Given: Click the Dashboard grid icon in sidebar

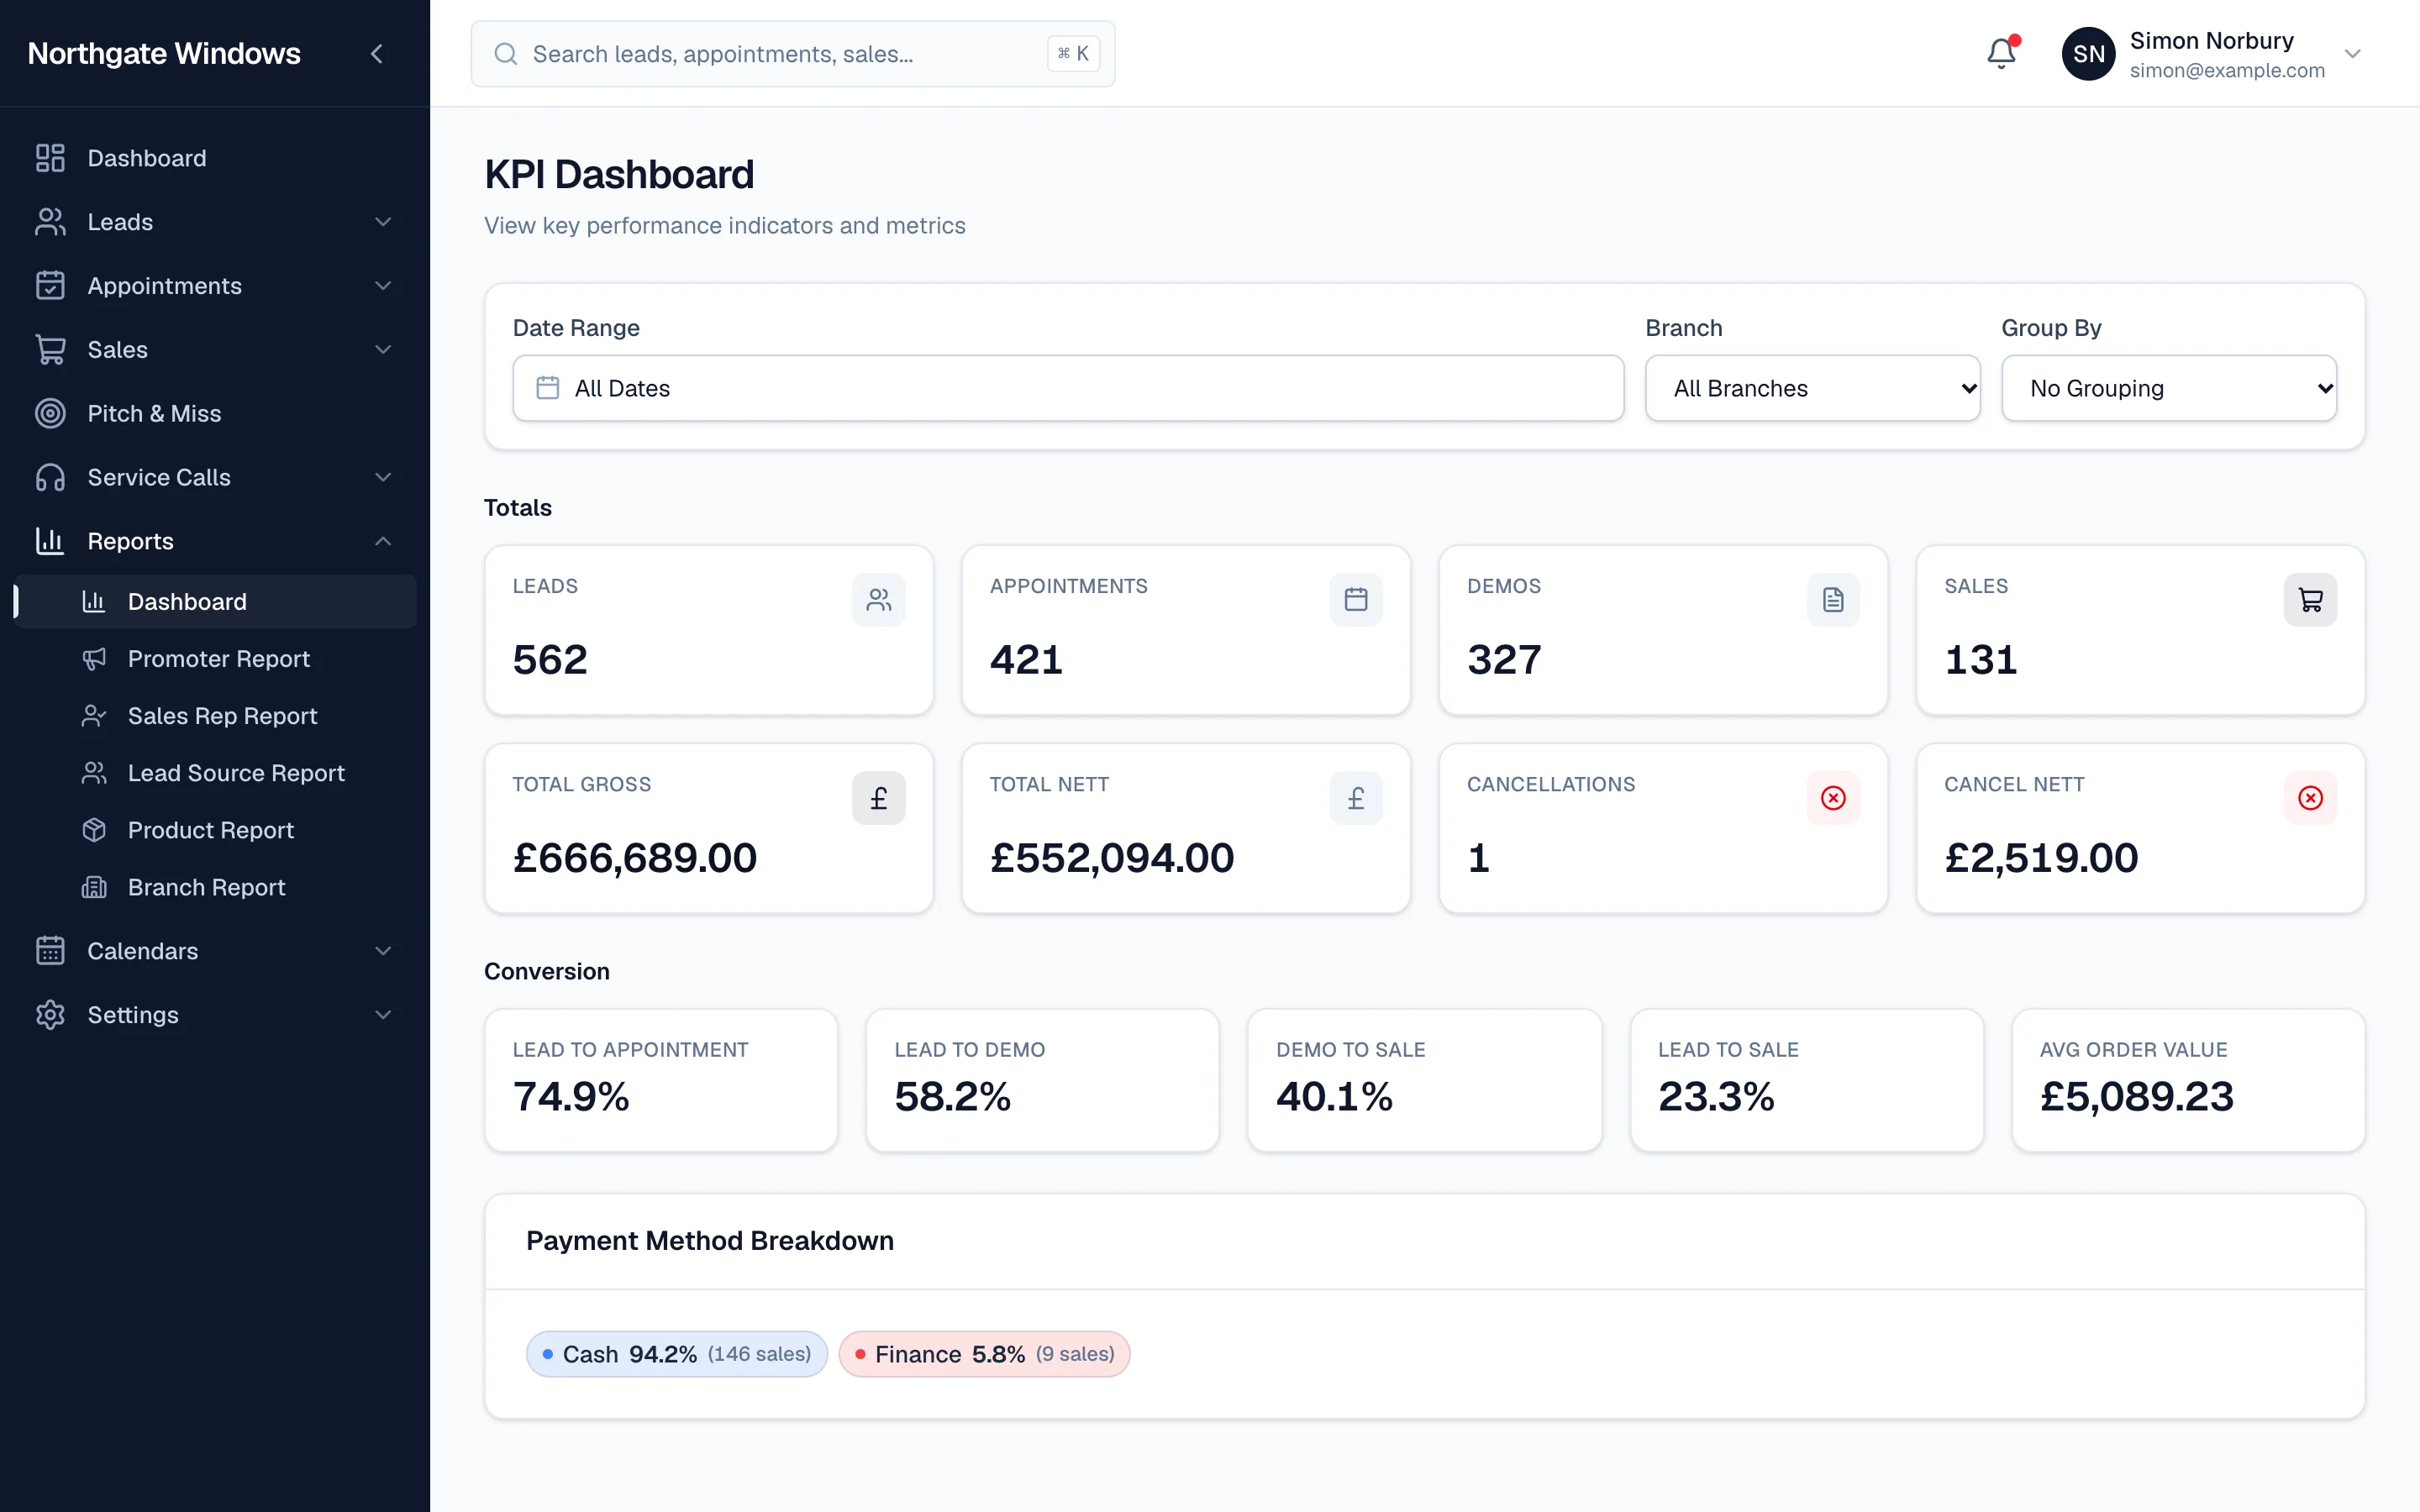Looking at the screenshot, I should [50, 158].
